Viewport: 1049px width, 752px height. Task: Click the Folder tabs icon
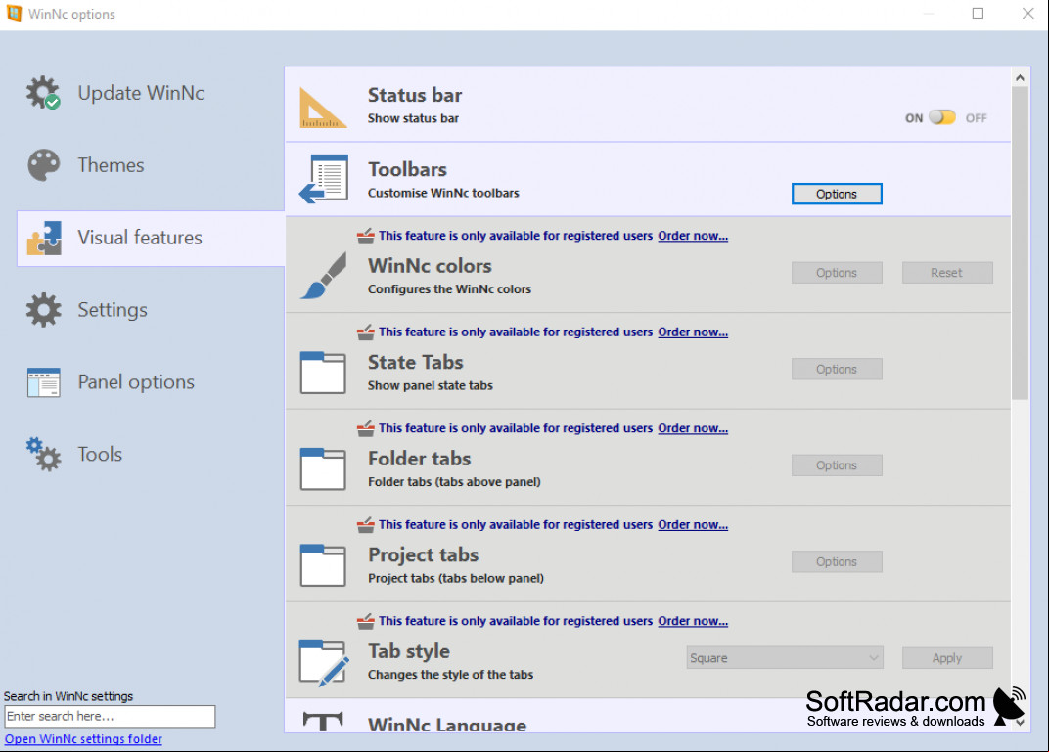323,468
